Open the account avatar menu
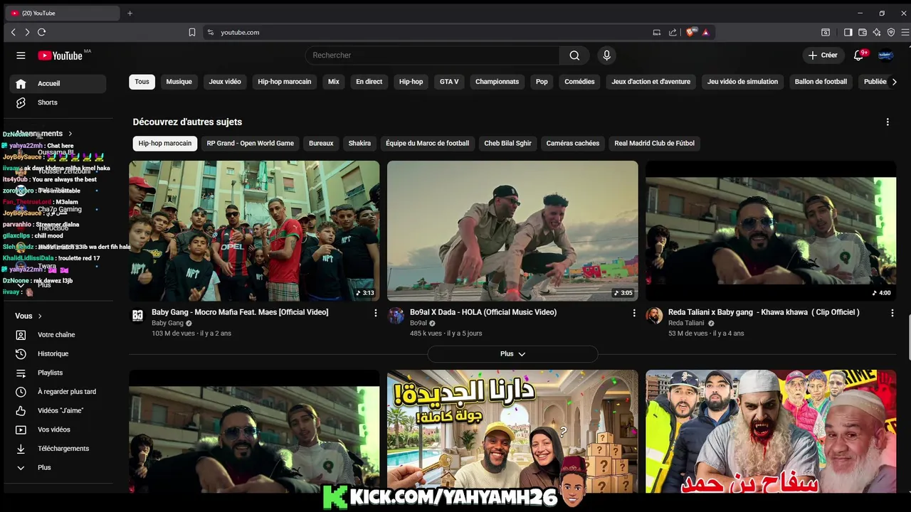 coord(885,55)
